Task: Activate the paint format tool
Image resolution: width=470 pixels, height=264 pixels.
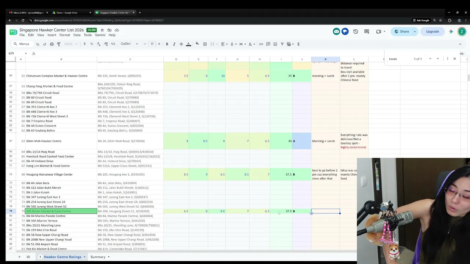Action: 59,44
